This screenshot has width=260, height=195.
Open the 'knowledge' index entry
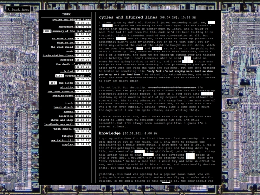click(x=65, y=27)
